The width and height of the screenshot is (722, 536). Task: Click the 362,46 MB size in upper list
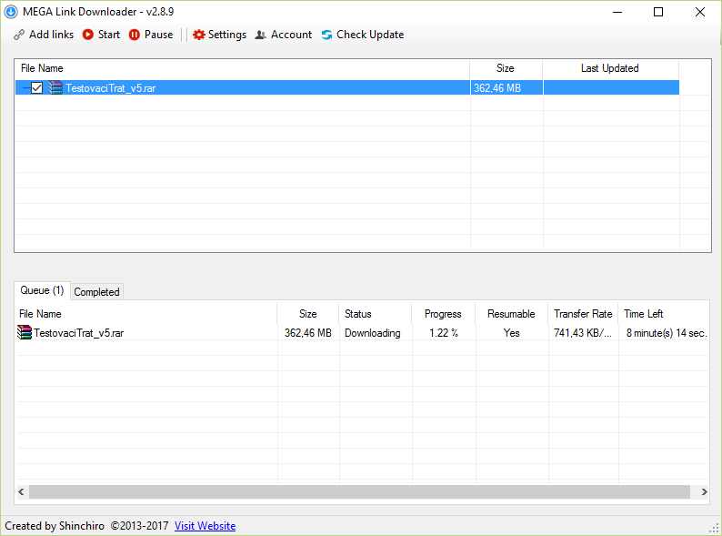coord(497,88)
